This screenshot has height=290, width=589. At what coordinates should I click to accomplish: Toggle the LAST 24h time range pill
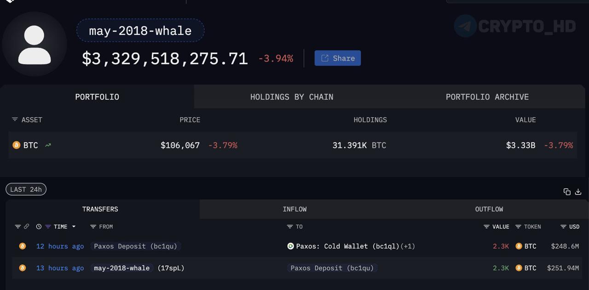26,189
